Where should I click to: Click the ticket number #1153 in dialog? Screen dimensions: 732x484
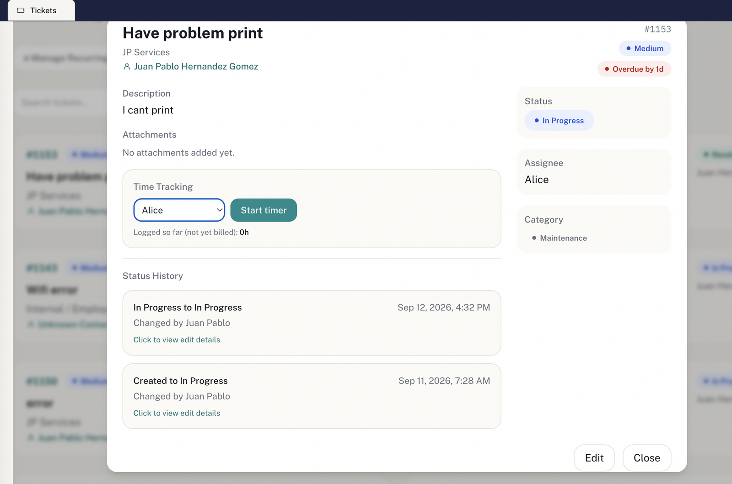coord(657,29)
